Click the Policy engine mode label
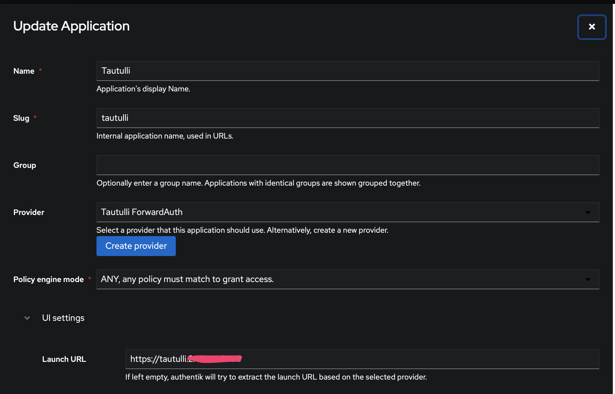615x394 pixels. pos(48,279)
